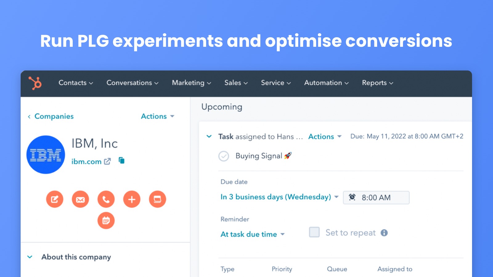Click the info icon beside Set to repeat
This screenshot has width=493, height=277.
tap(384, 233)
